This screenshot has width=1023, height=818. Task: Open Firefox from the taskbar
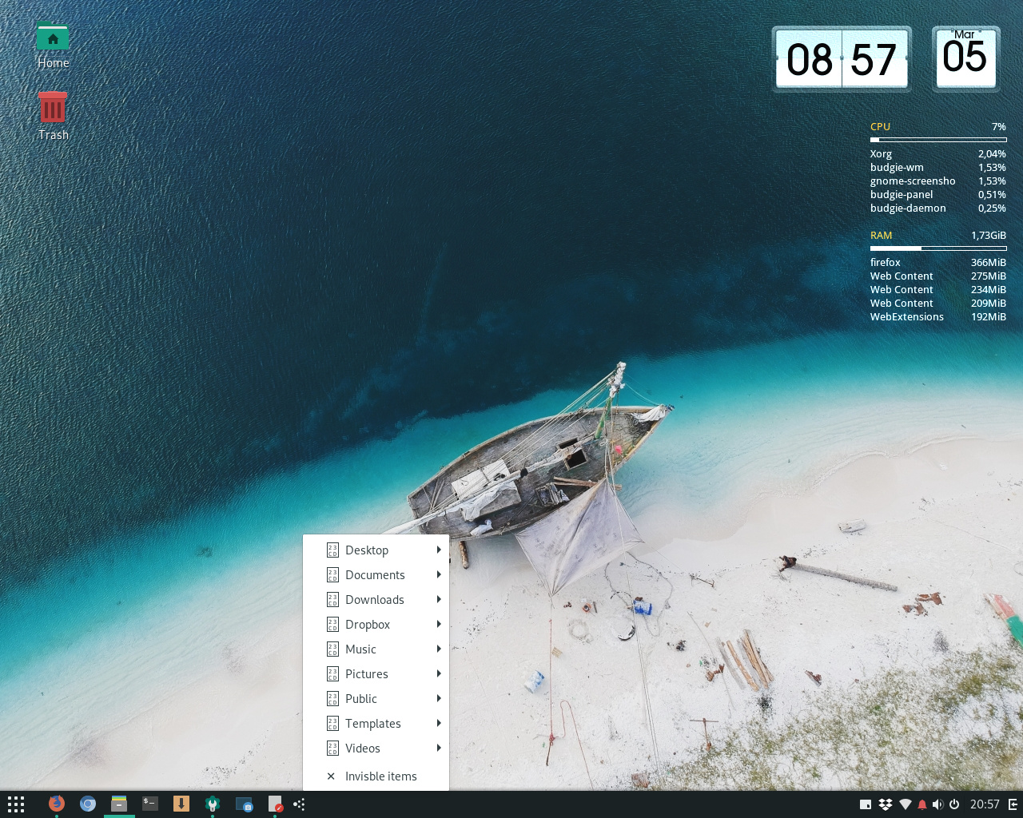(56, 804)
